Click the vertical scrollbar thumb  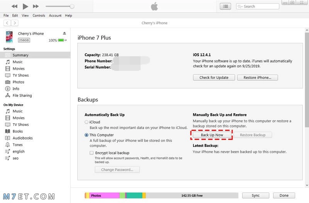click(307, 80)
